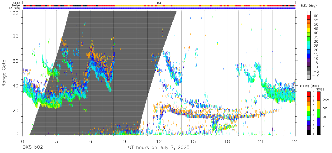Click the 40 tick on Range Gate axis

[x=15, y=85]
